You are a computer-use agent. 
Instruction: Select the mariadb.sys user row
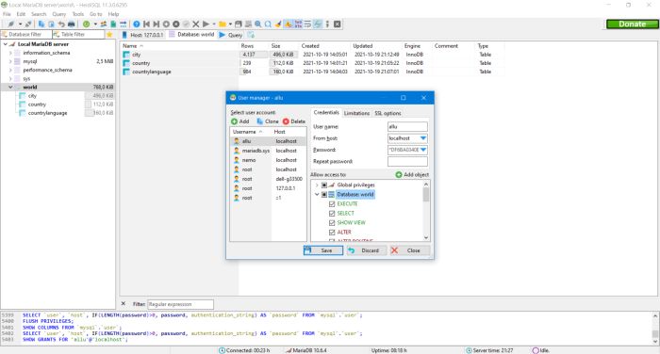(x=268, y=151)
